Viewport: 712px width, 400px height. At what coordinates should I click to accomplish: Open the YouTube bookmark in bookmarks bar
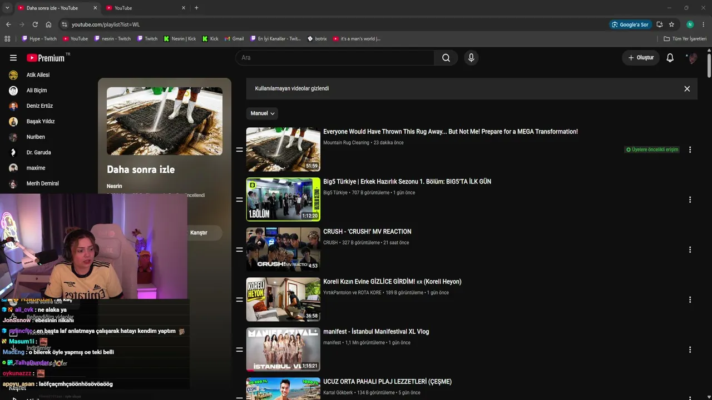click(x=75, y=39)
